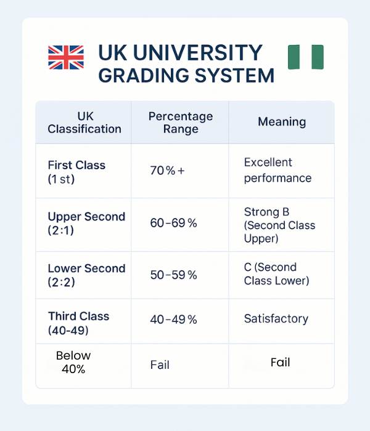This screenshot has width=370, height=431.
Task: Select the UK Classification column header
Action: [x=84, y=123]
